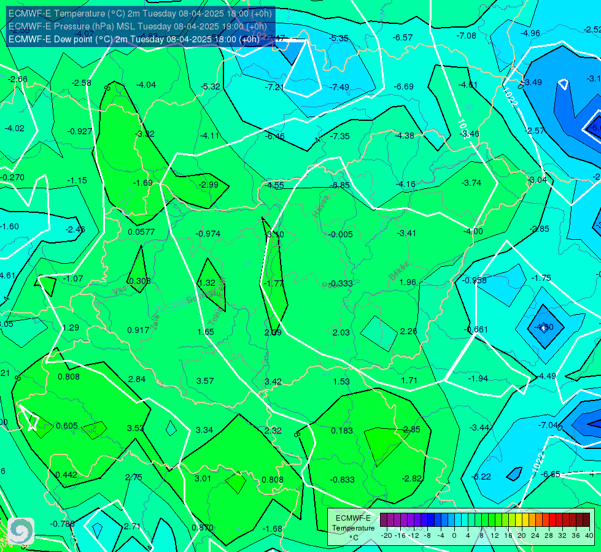Click the dew point value -4.16
This screenshot has height=552, width=601.
pos(406,184)
